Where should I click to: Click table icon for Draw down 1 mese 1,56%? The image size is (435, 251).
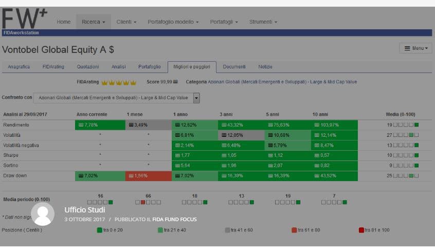tap(131, 176)
